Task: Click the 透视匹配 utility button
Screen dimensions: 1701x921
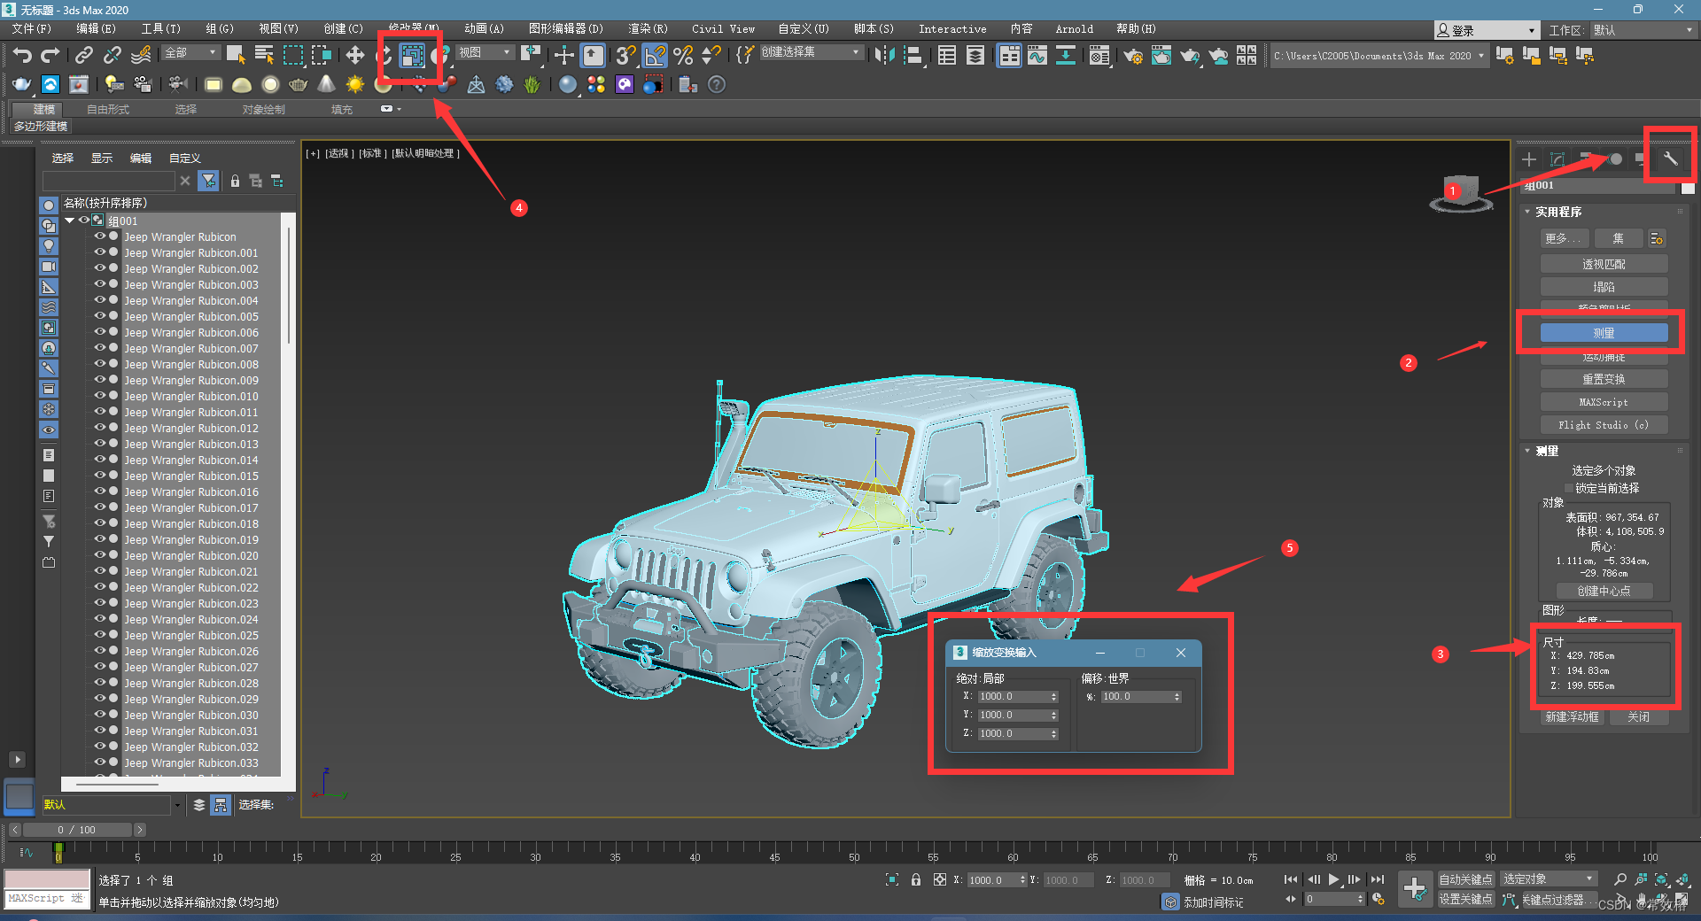Action: click(x=1604, y=264)
